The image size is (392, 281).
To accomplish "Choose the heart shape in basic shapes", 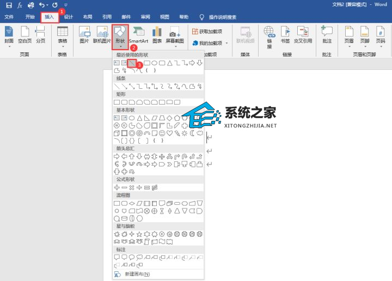I will pos(170,133).
